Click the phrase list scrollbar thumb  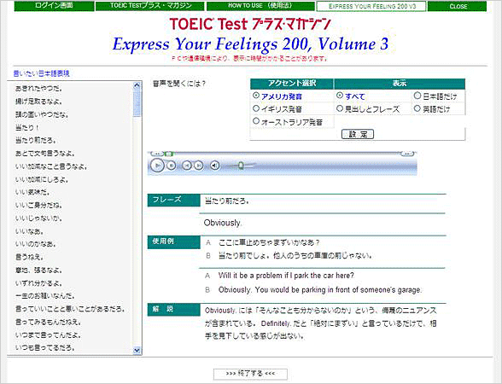(x=137, y=103)
